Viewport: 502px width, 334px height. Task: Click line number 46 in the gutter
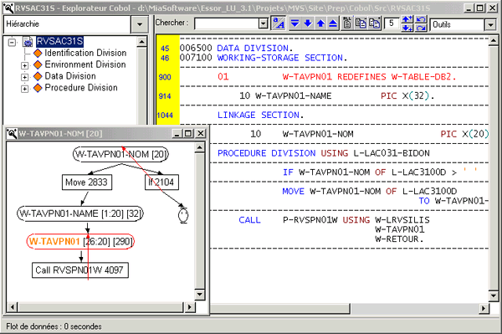[165, 58]
